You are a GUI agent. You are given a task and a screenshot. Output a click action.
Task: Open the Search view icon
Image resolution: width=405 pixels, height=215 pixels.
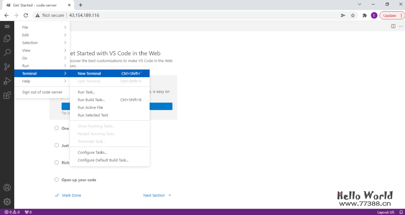point(7,53)
